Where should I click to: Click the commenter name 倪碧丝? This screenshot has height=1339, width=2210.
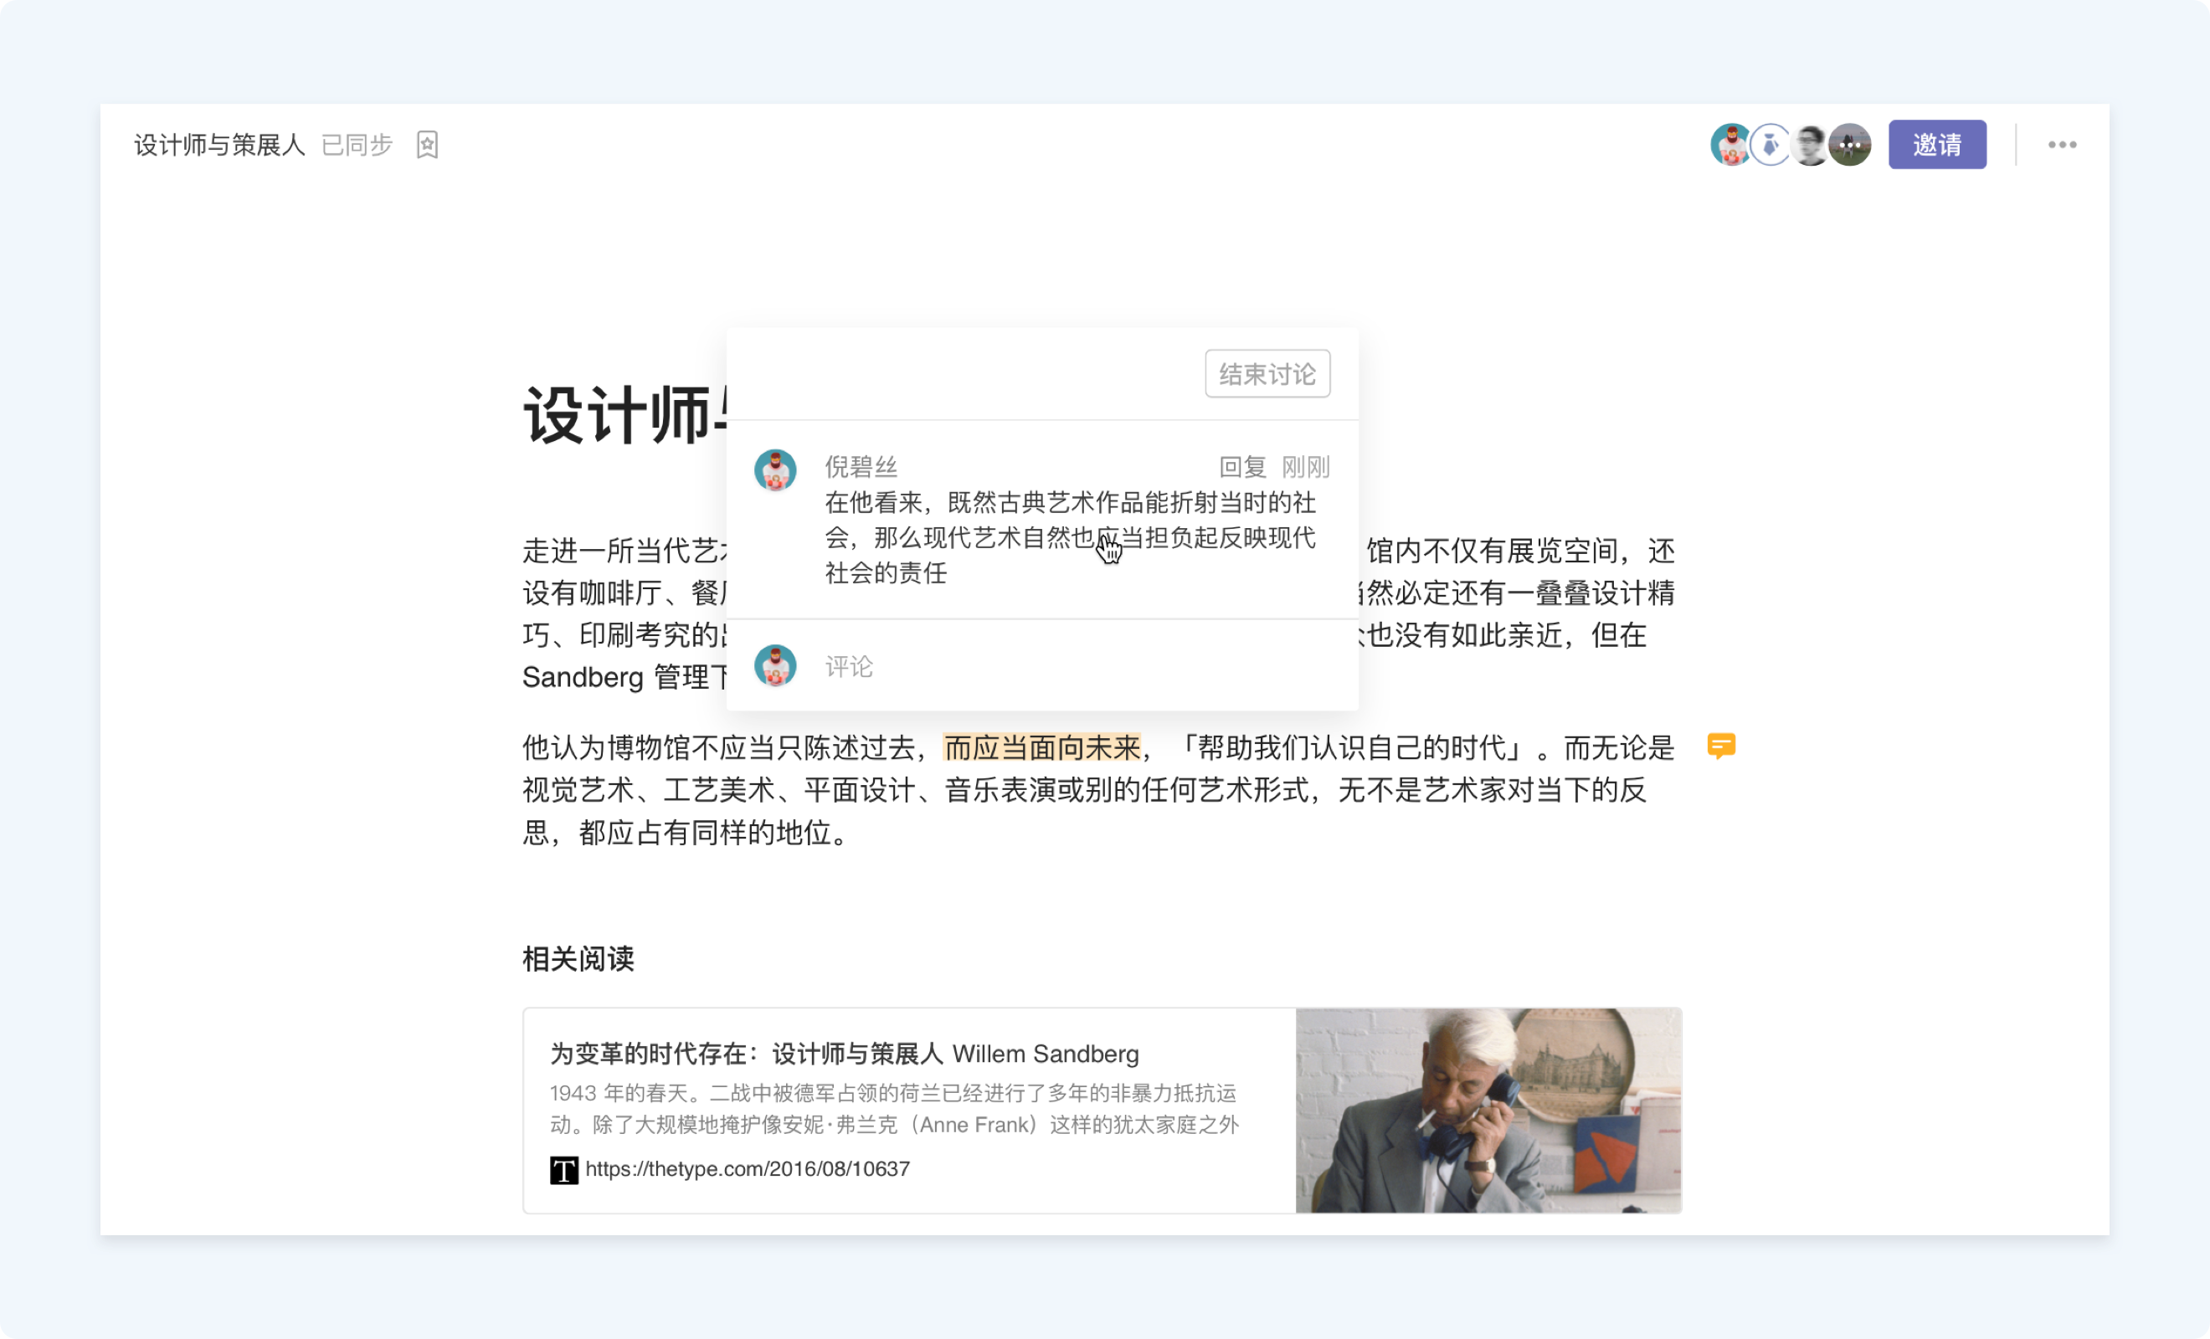pyautogui.click(x=861, y=466)
